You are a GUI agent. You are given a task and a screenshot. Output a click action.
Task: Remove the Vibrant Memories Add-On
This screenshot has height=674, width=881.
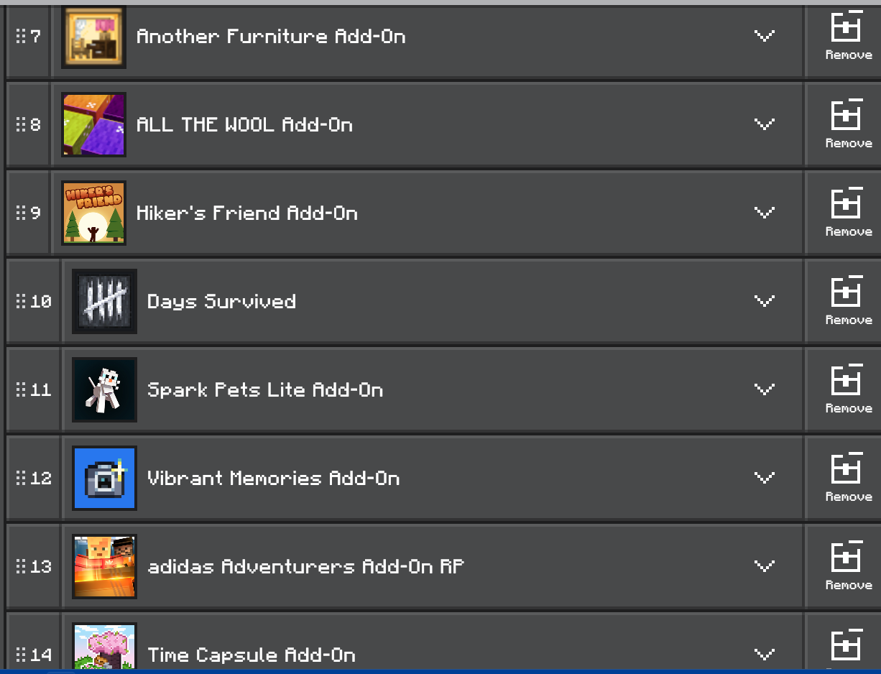coord(847,479)
